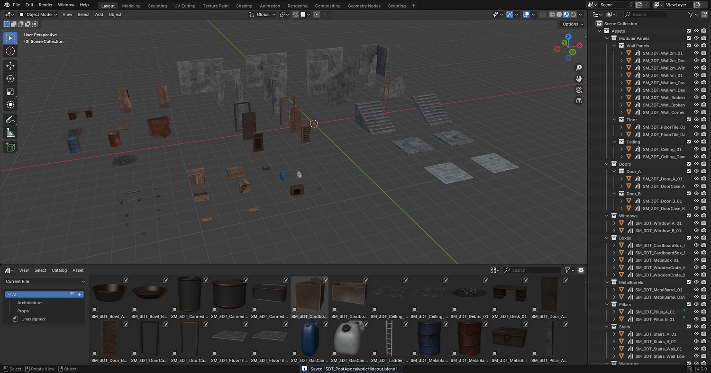Screen dimensions: 711x373
Task: Collapse the Door_A collection
Action: click(614, 172)
